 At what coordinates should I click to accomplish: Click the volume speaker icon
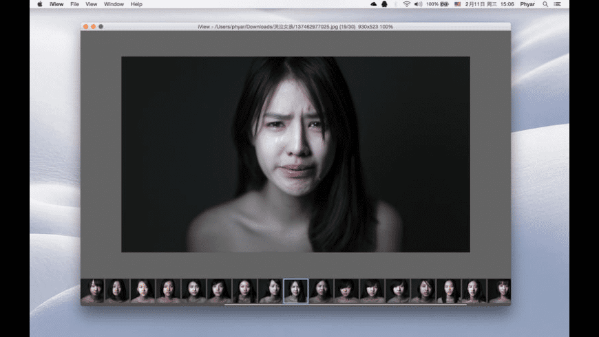tap(418, 4)
